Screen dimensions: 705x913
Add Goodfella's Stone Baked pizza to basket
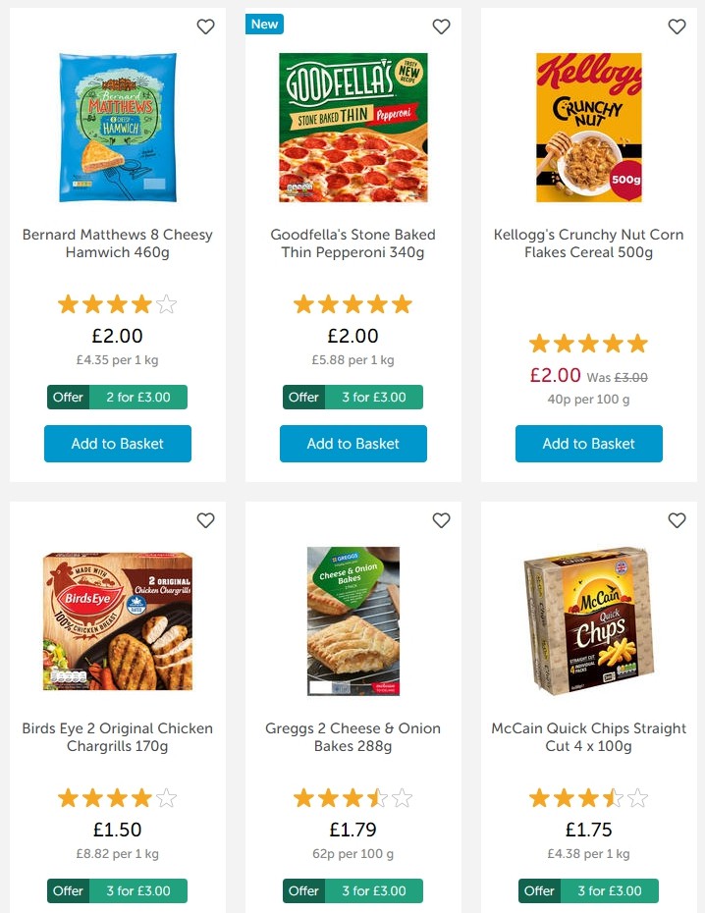point(352,444)
